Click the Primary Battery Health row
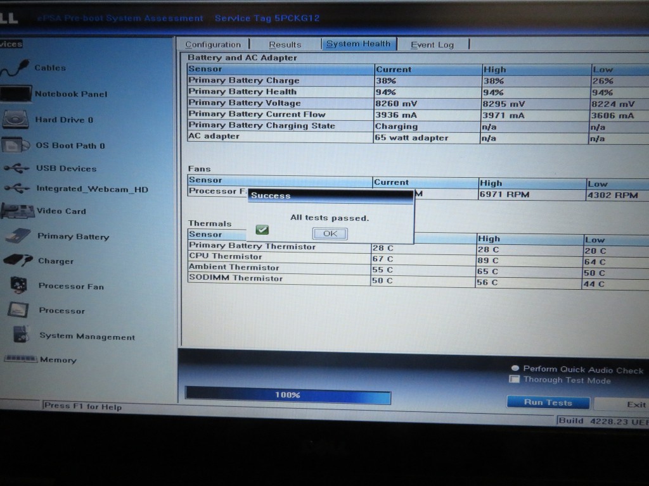 point(418,92)
